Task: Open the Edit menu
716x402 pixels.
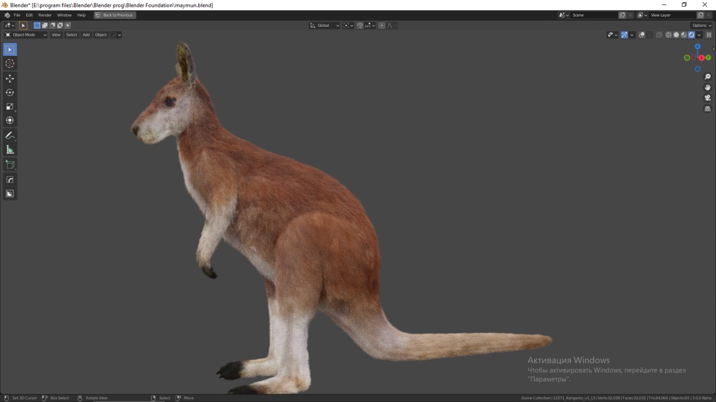Action: coord(29,15)
